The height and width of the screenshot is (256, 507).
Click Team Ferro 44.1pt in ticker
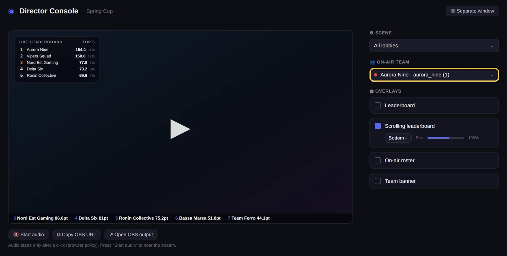click(x=249, y=218)
